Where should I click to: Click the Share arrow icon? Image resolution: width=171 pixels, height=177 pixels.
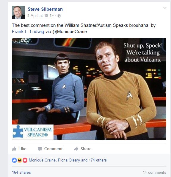coord(76,149)
